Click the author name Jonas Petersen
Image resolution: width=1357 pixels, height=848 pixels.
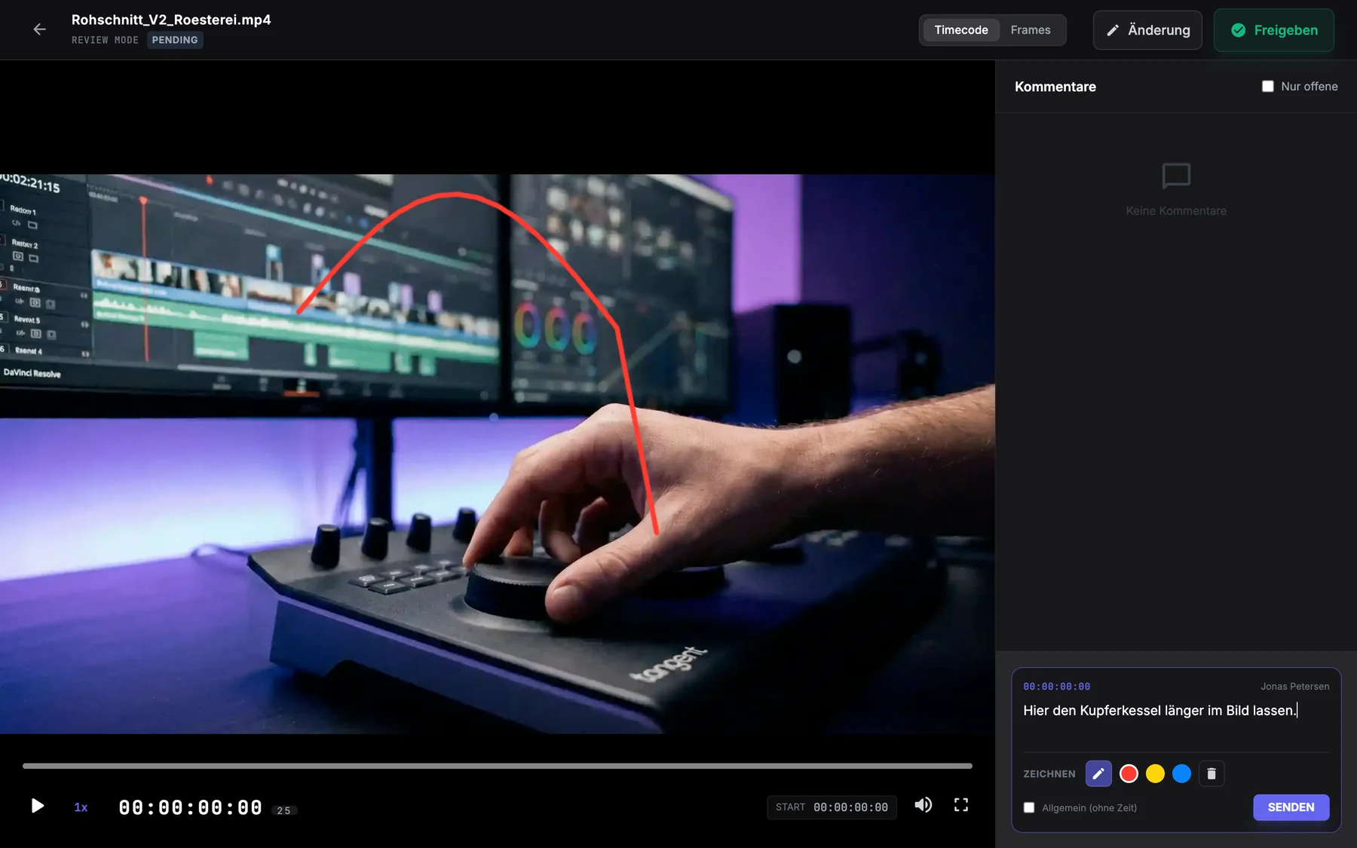point(1294,687)
